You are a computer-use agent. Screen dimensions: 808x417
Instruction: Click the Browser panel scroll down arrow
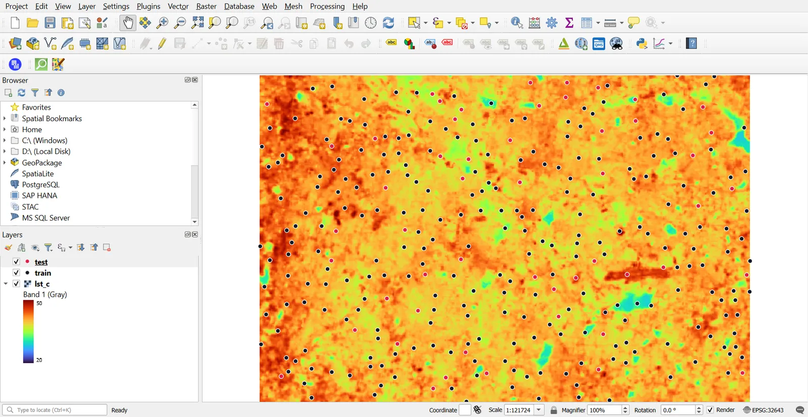(195, 222)
